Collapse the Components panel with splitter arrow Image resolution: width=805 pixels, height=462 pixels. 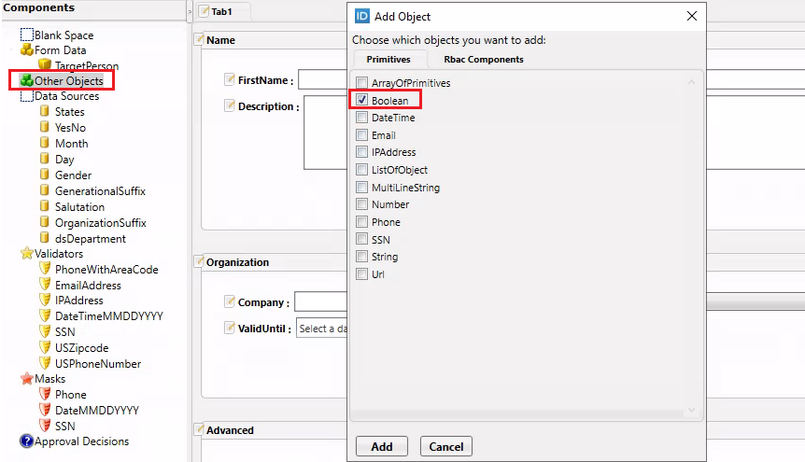190,11
